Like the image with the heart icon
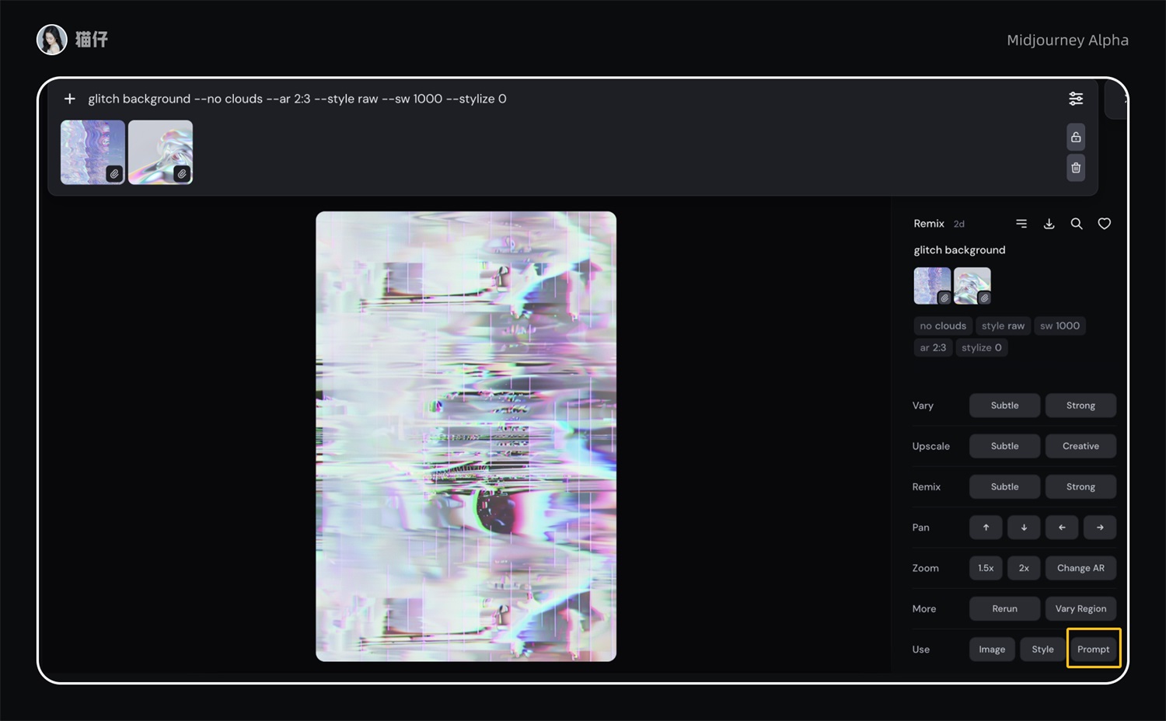 [x=1104, y=224]
